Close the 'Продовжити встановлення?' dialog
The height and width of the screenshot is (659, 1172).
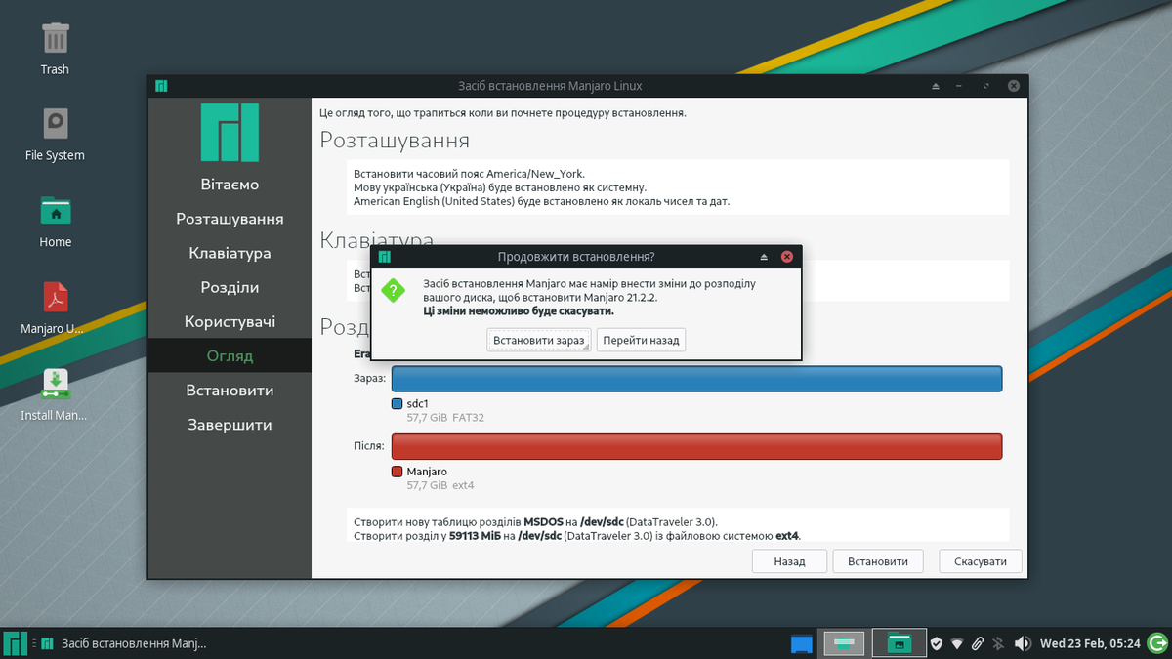[x=786, y=257]
